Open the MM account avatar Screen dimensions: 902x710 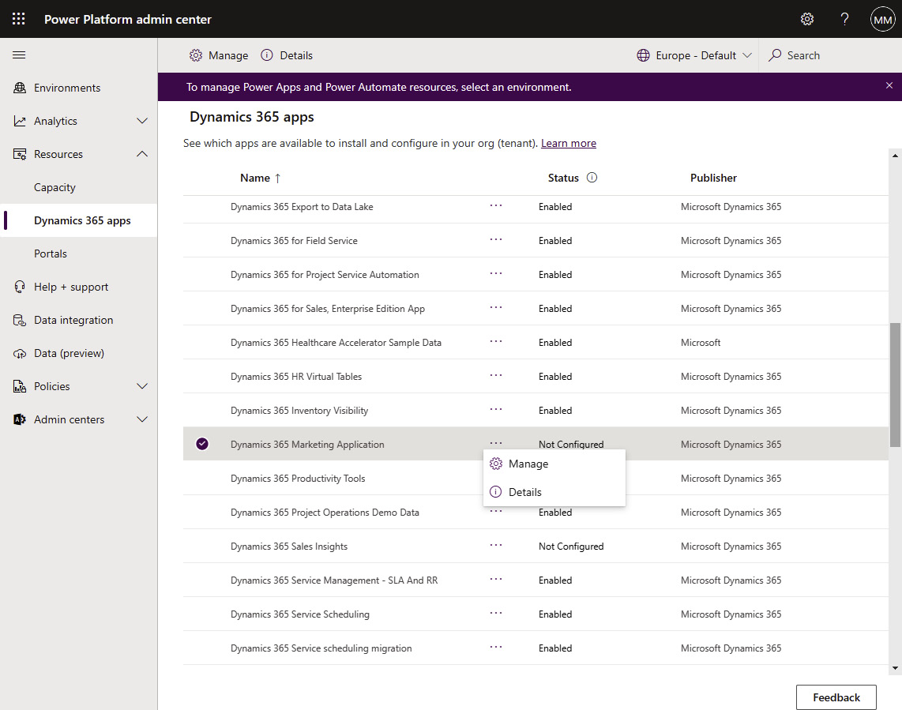(882, 20)
